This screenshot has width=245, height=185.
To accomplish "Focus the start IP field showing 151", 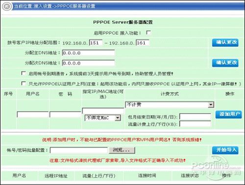I will pyautogui.click(x=96, y=43).
